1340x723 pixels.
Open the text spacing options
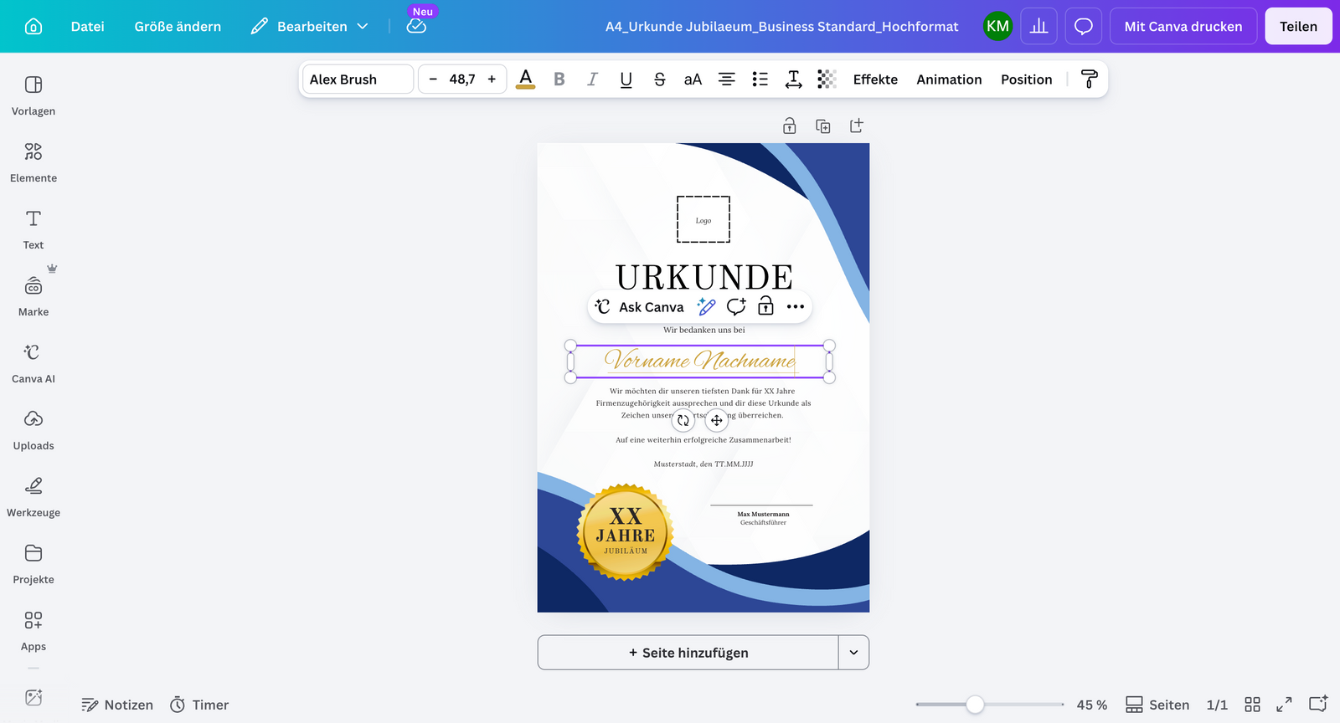794,79
